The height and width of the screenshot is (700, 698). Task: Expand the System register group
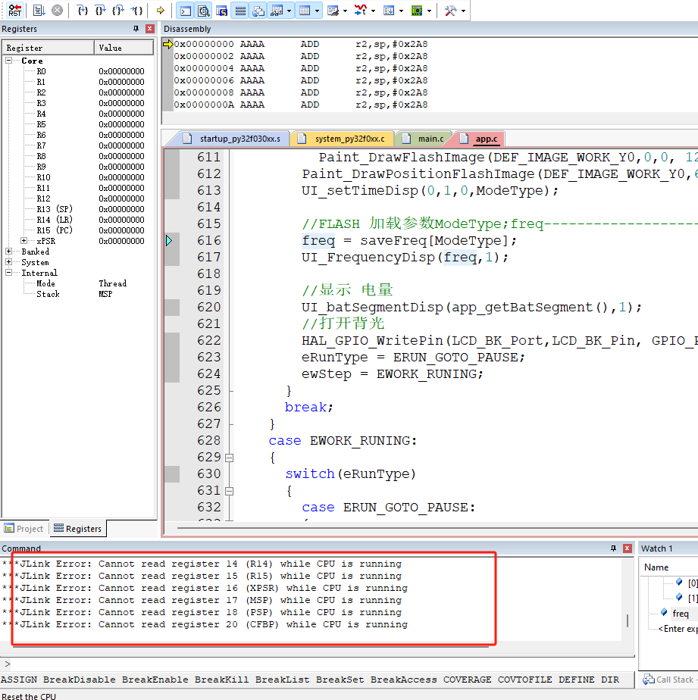[x=8, y=262]
